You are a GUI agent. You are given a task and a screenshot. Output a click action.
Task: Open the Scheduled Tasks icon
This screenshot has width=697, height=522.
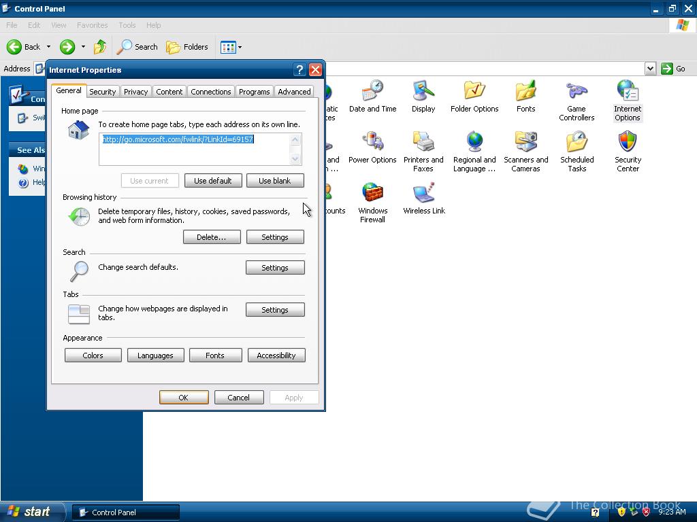[577, 152]
